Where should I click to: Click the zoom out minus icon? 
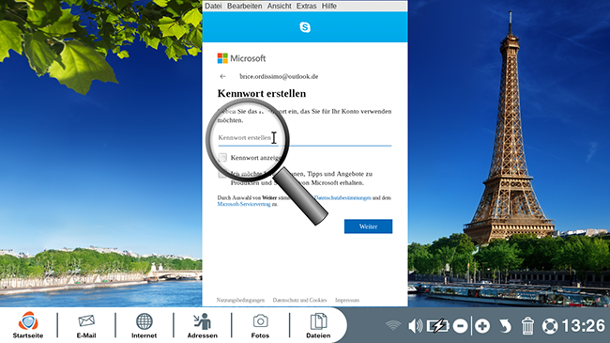(460, 326)
